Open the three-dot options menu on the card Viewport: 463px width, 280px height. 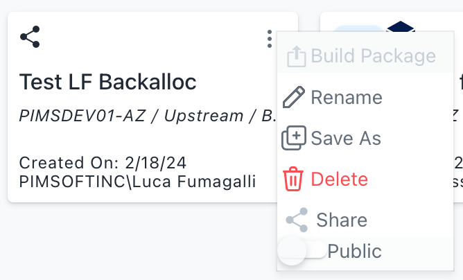[270, 39]
